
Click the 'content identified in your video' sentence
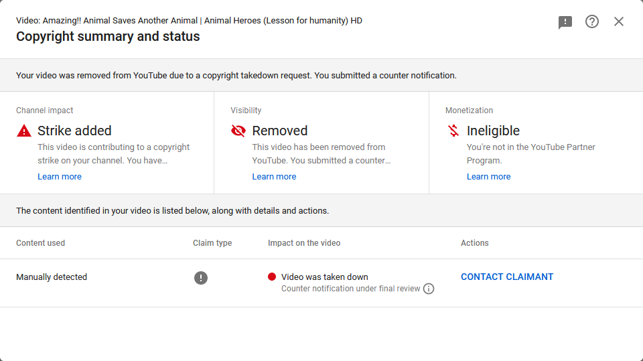[x=173, y=211]
